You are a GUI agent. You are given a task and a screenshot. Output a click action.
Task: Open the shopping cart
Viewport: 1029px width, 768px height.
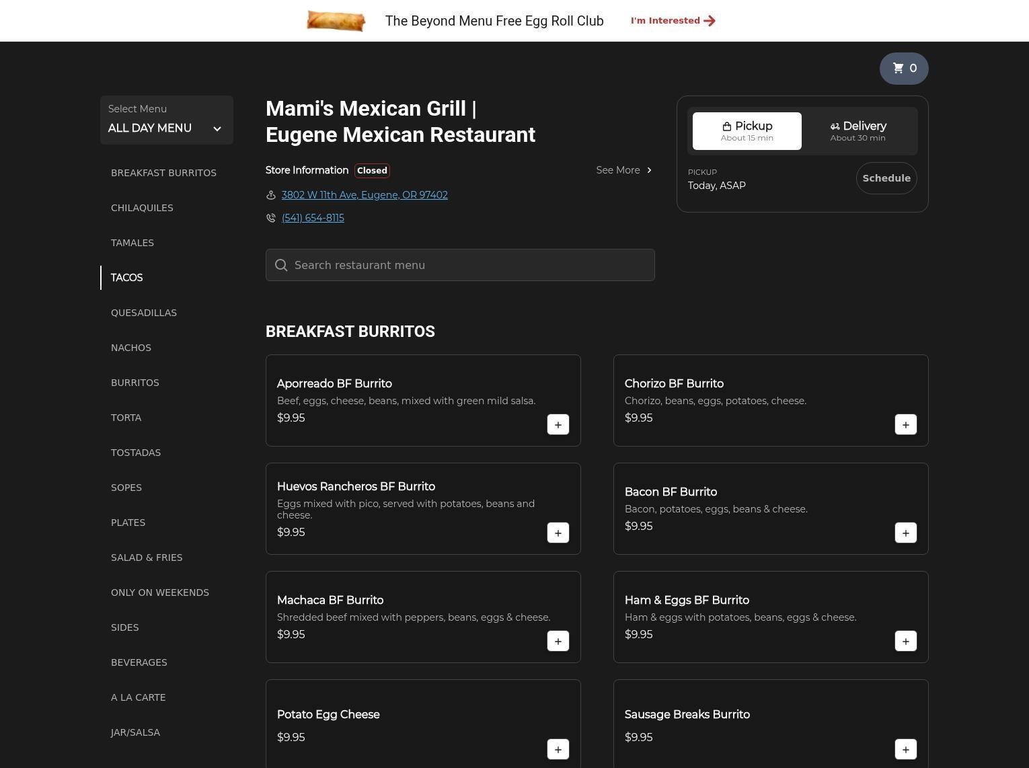[x=903, y=69]
